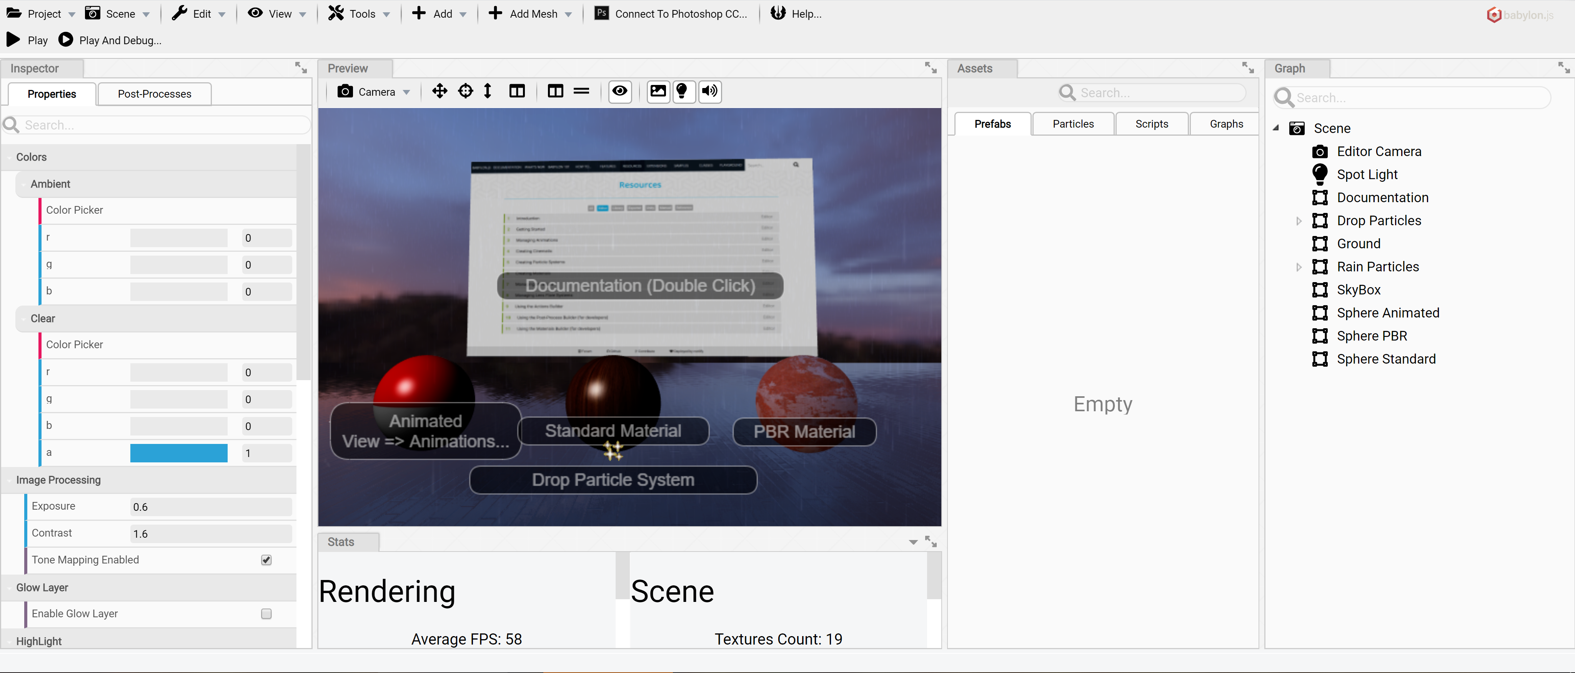This screenshot has height=673, width=1575.
Task: Click the horizontal equals layout icon
Action: tap(581, 92)
